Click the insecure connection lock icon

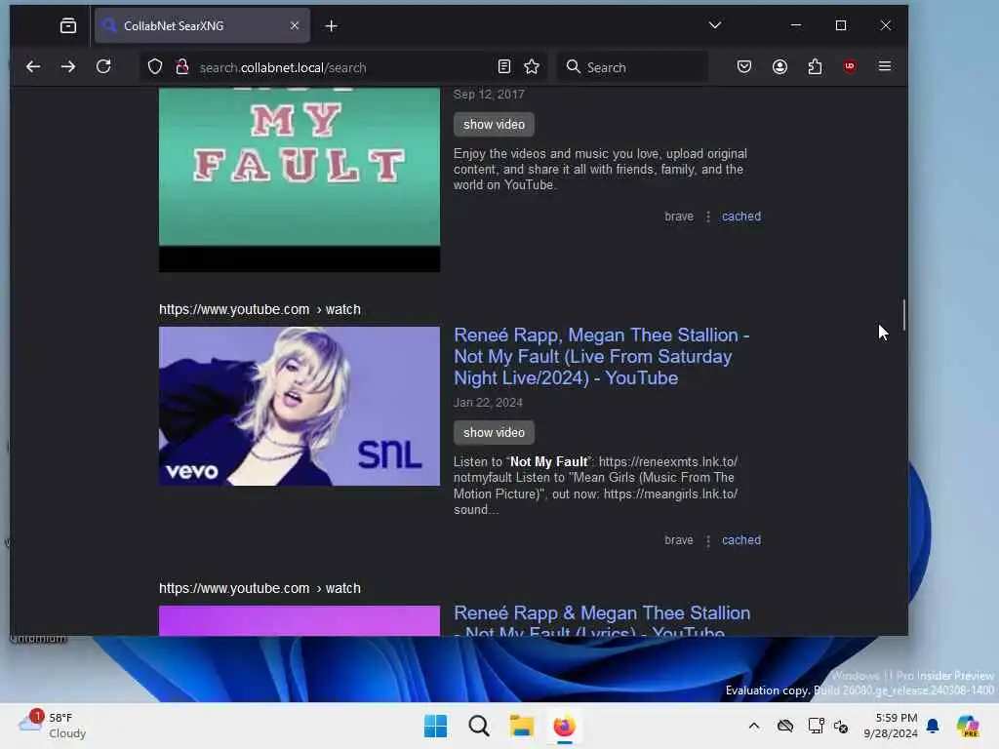[x=182, y=67]
